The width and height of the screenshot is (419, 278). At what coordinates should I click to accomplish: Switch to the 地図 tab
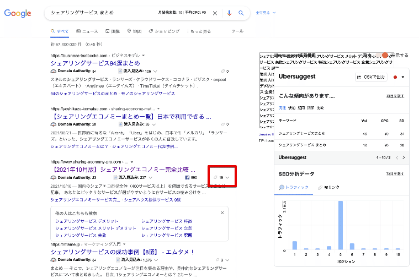(134, 31)
